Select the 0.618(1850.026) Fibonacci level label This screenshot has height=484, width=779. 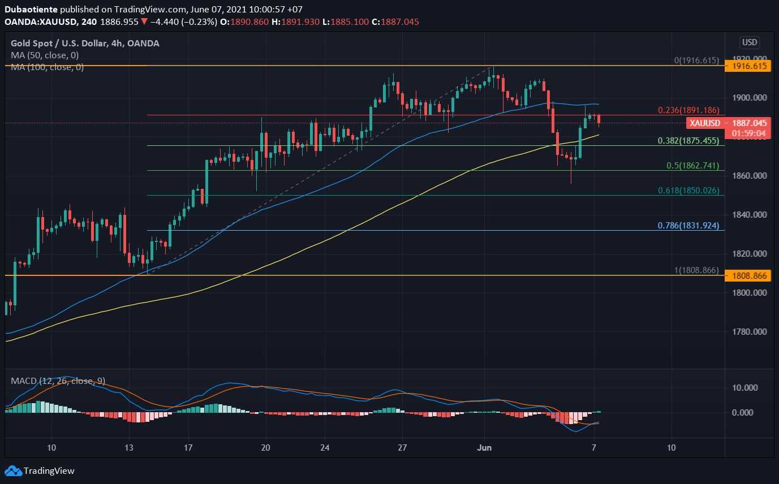pos(688,191)
